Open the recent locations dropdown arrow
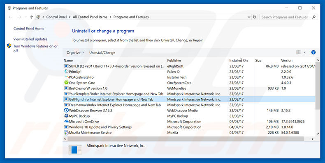Image resolution: width=325 pixels, height=163 pixels. coord(26,17)
